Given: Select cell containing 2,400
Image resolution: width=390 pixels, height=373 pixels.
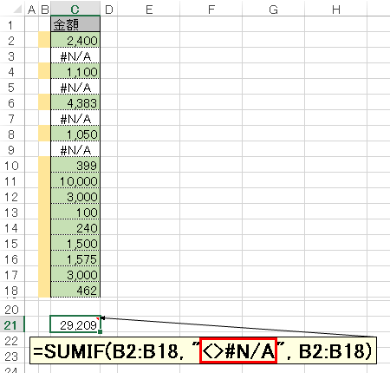Looking at the screenshot, I should 75,40.
